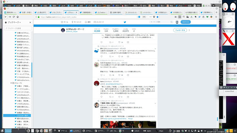Save page to Pocket icon
The height and width of the screenshot is (133, 237).
[x=154, y=17]
